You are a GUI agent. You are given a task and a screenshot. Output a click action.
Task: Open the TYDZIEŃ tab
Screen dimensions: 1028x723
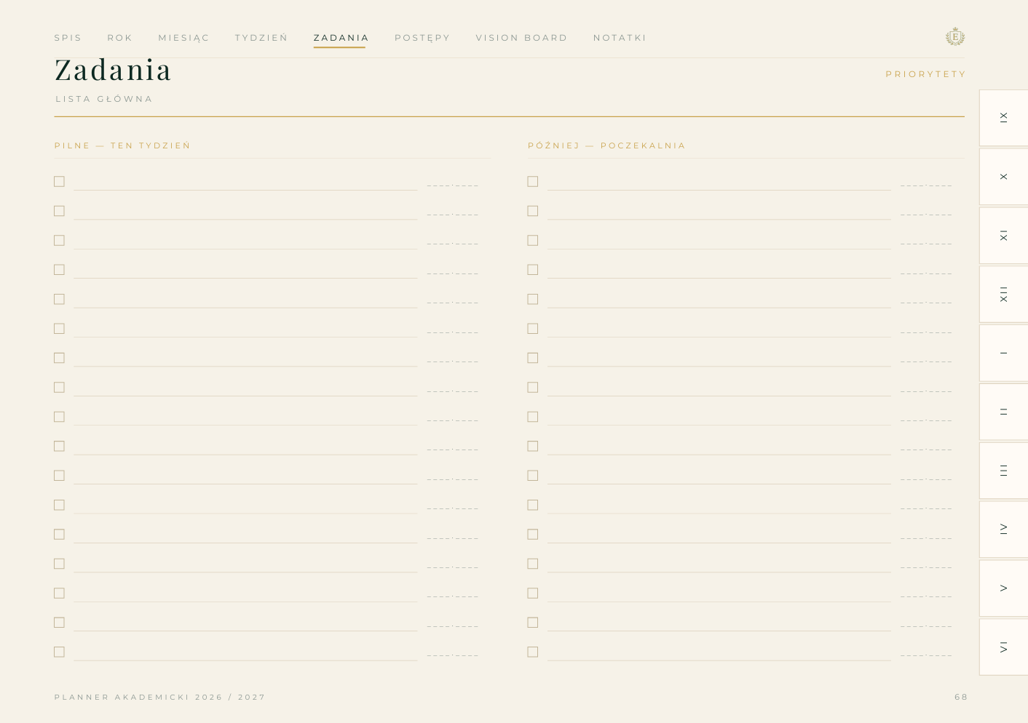(x=261, y=38)
